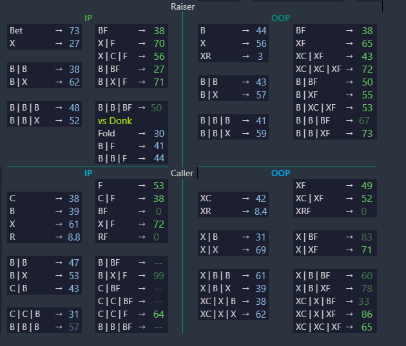Click Raiser OOP B → 44 row
Screen dimensions: 406x346
233,30
